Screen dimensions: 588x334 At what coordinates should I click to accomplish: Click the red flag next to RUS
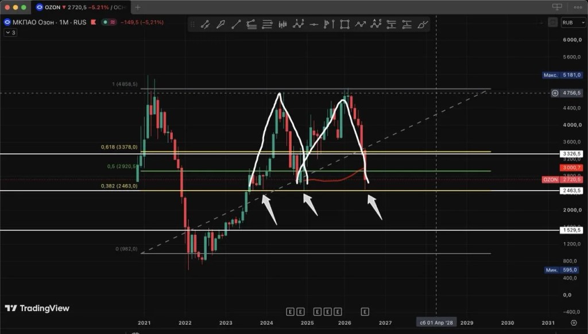coord(94,22)
